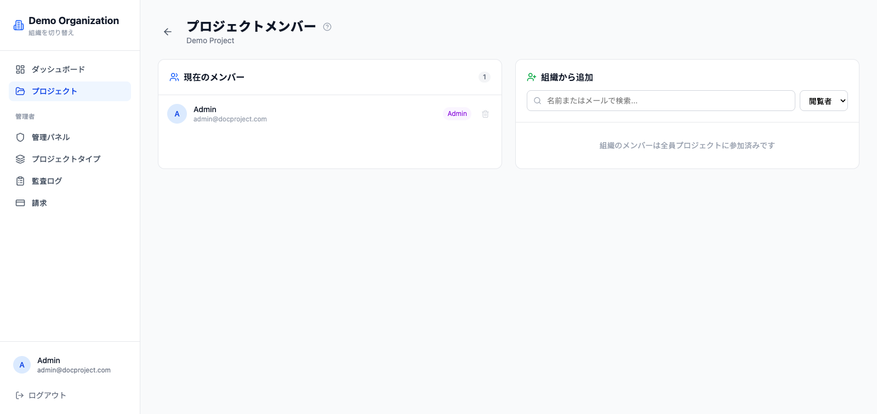877x414 pixels.
Task: Click the credit card icon for 請求
Action: point(20,203)
